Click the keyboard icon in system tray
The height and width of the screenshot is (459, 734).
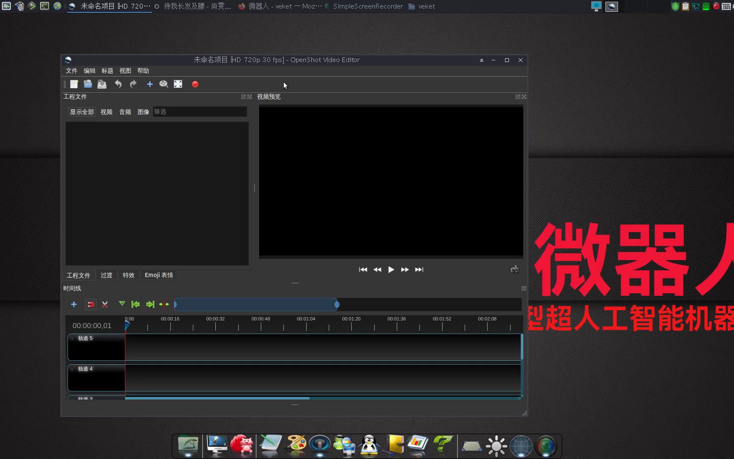tap(727, 6)
